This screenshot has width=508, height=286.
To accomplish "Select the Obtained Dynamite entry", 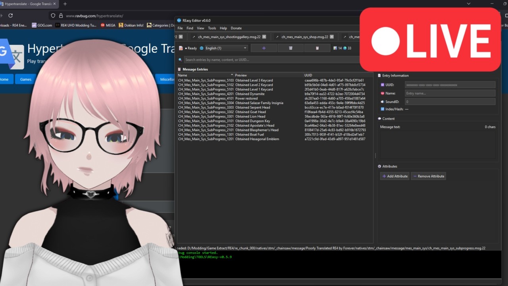I will coord(275,94).
